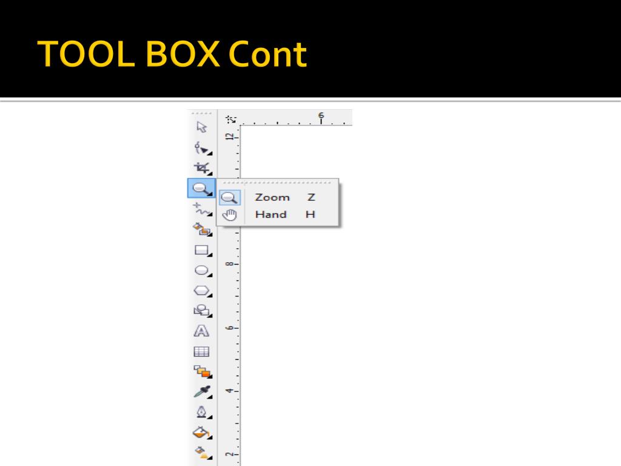Screen dimensions: 621x466
Task: Click the toolbox grip handle dots
Action: (x=201, y=113)
